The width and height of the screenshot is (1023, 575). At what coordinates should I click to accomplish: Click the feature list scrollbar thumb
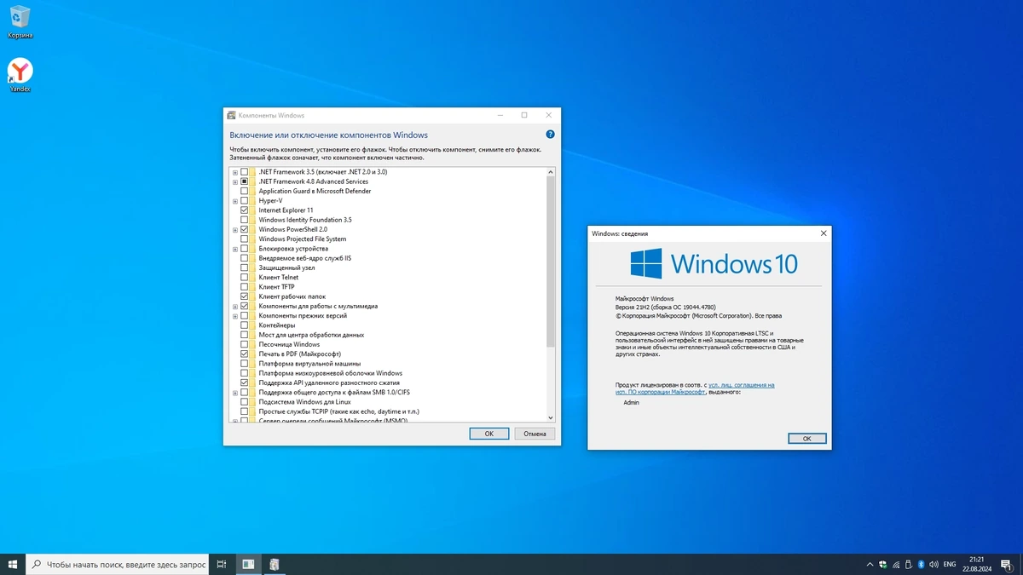coord(551,262)
